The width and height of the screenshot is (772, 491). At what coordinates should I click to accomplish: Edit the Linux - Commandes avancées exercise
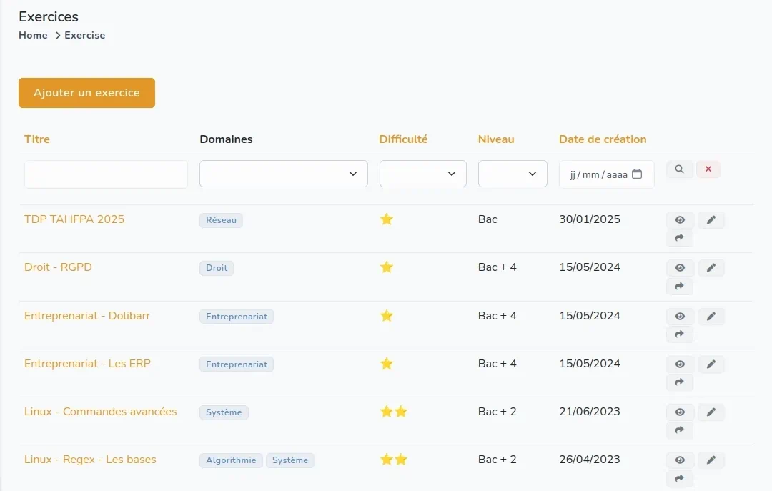coord(711,412)
